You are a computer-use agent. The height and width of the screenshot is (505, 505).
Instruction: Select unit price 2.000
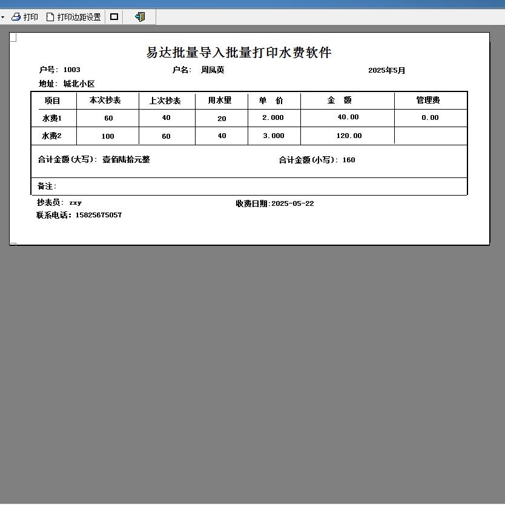[x=273, y=117]
